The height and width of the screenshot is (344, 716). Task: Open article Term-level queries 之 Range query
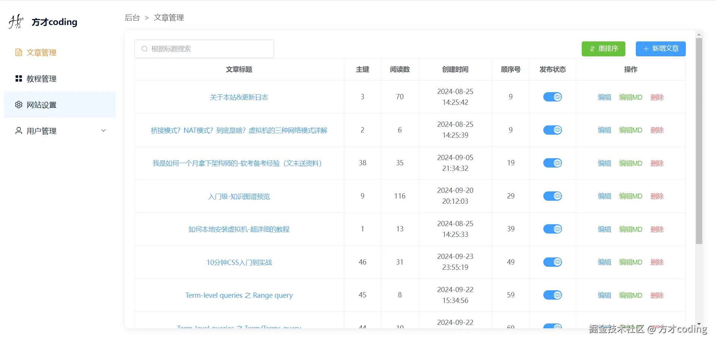(239, 295)
